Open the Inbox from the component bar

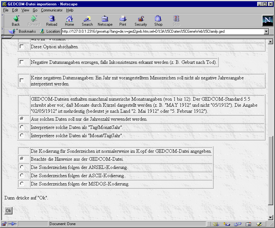226,224
